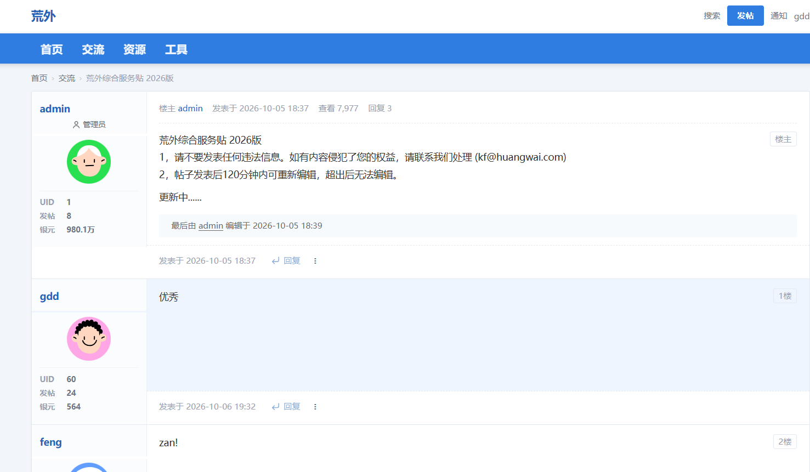Open the 首页 navigation tab
810x472 pixels.
pos(52,50)
